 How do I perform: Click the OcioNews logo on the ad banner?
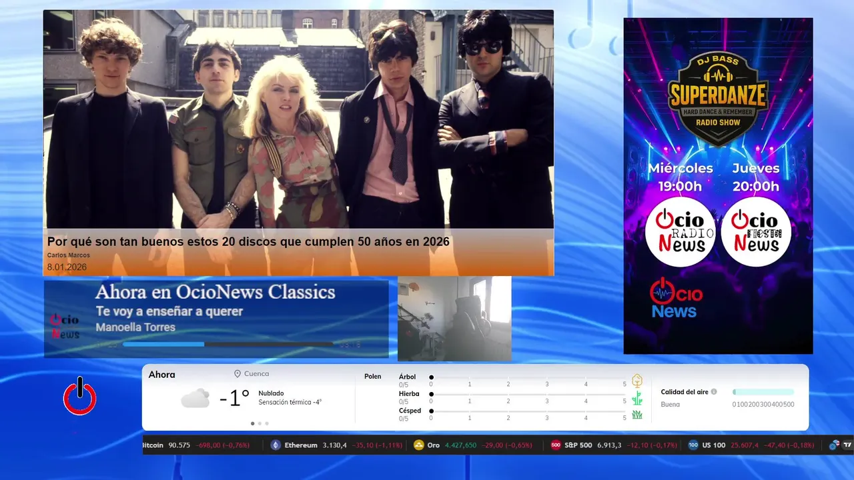tap(676, 298)
